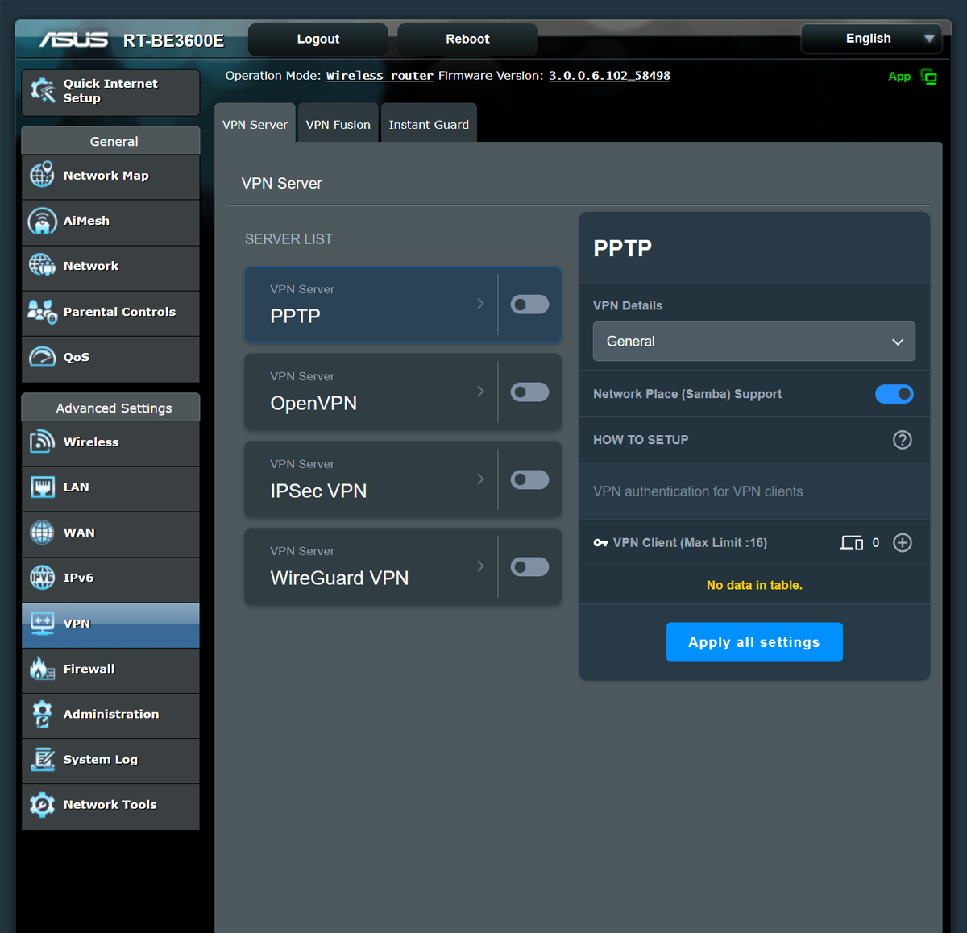
Task: Click the connected devices count icon
Action: pyautogui.click(x=852, y=543)
